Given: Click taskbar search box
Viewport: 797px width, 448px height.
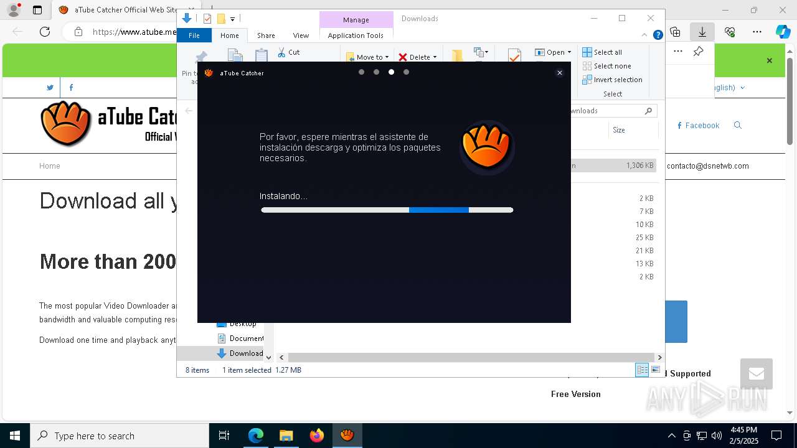Looking at the screenshot, I should click(120, 436).
